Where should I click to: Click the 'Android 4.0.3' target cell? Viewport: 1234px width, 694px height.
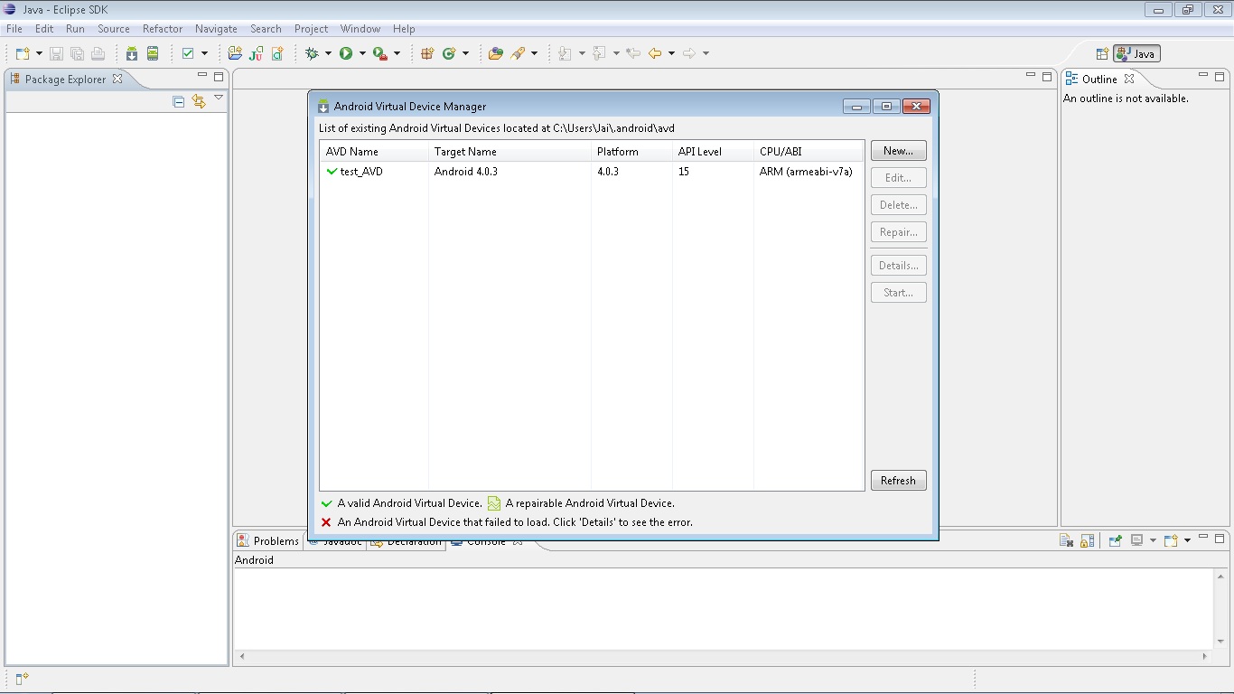466,172
